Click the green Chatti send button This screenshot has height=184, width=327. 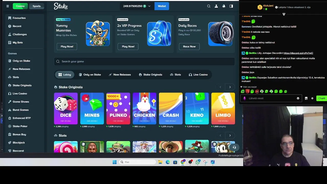click(x=321, y=98)
